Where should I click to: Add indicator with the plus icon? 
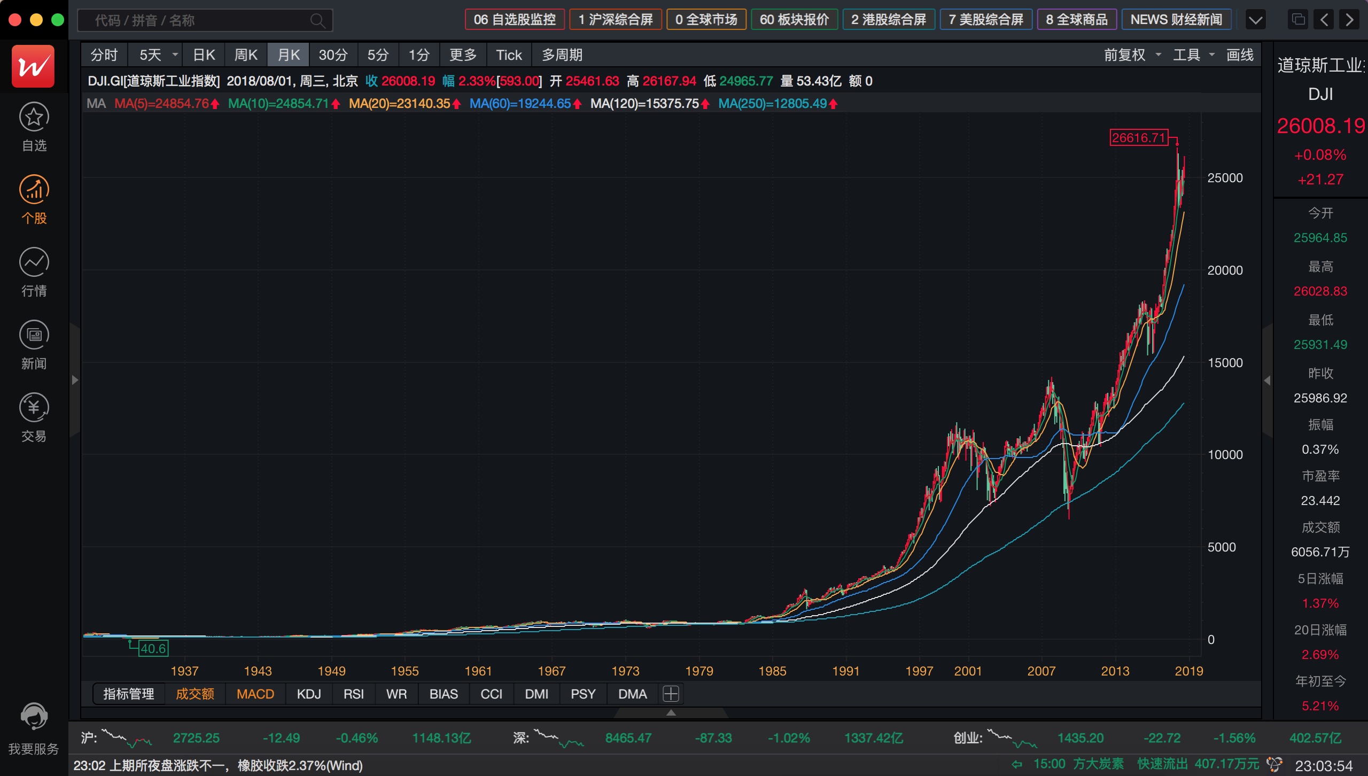[671, 694]
